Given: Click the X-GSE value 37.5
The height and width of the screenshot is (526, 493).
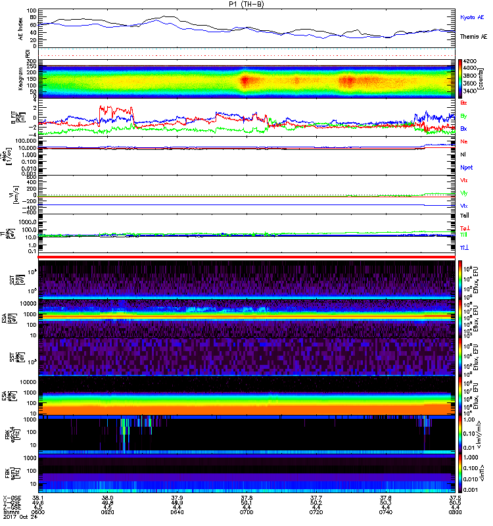Looking at the screenshot, I should [x=455, y=498].
